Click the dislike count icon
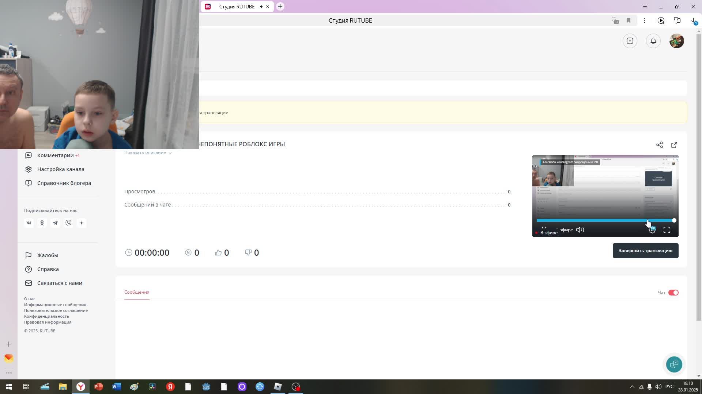Viewport: 702px width, 394px height. tap(248, 252)
